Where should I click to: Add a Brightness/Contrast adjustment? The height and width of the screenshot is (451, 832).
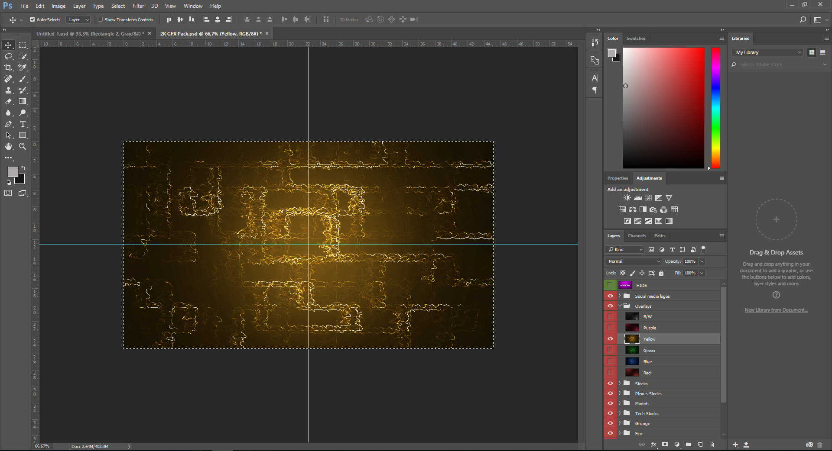coord(627,198)
